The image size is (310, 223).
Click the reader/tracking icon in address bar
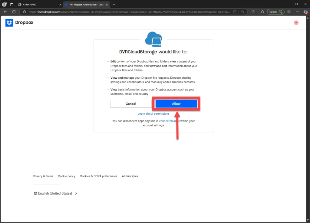(x=235, y=12)
